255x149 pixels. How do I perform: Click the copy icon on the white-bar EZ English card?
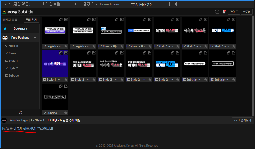(89, 20)
